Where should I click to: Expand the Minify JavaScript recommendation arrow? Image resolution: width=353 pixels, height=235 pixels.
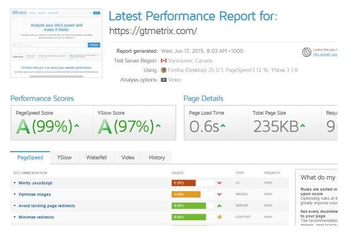point(15,183)
